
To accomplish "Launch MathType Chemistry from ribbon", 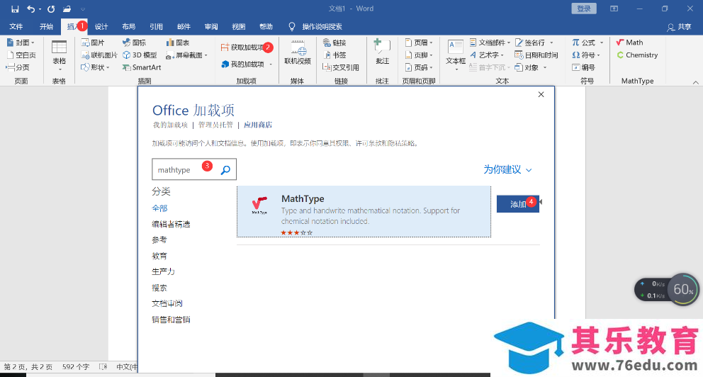I will tap(637, 55).
